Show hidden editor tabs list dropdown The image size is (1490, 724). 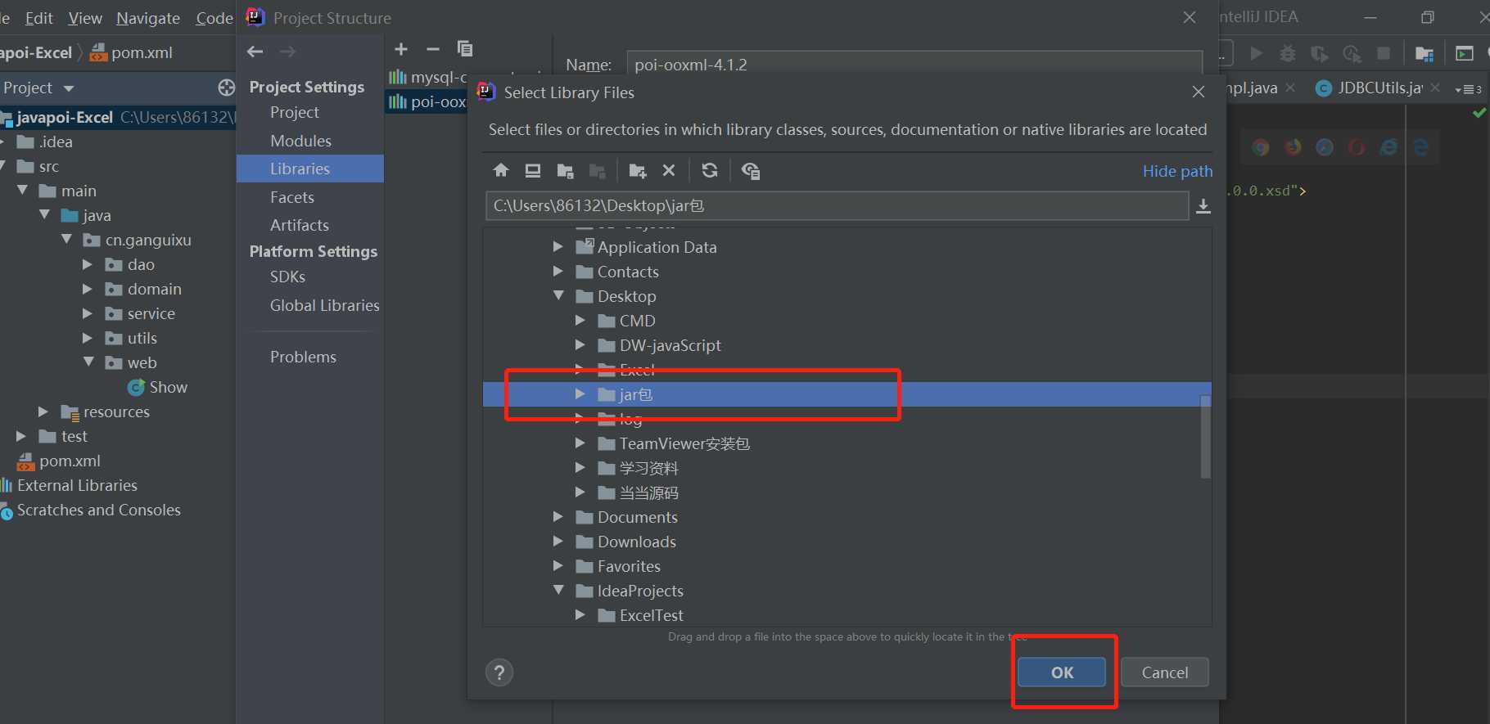tap(1468, 88)
